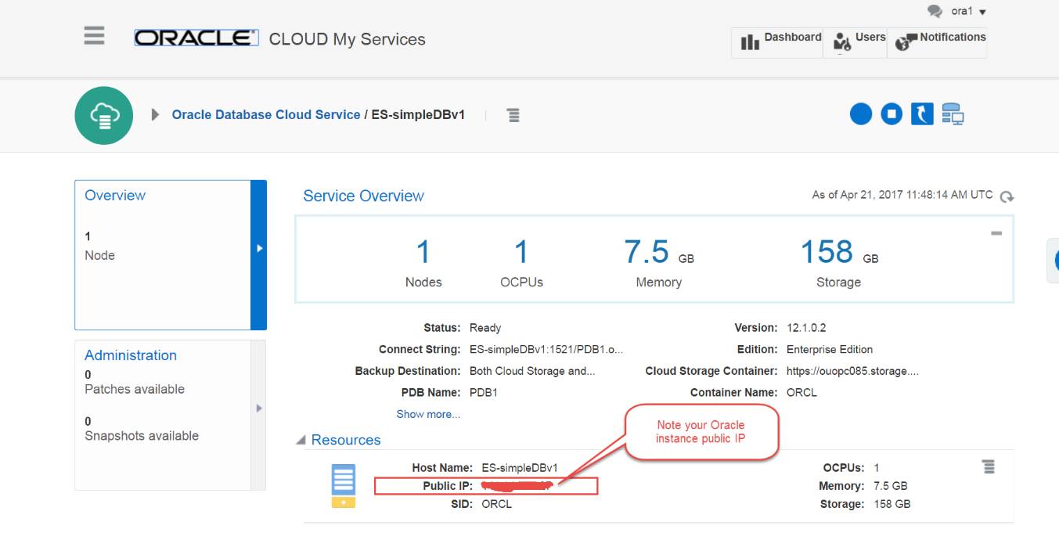The width and height of the screenshot is (1059, 540).
Task: Click the 158 GB Storage figure
Action: tap(838, 252)
